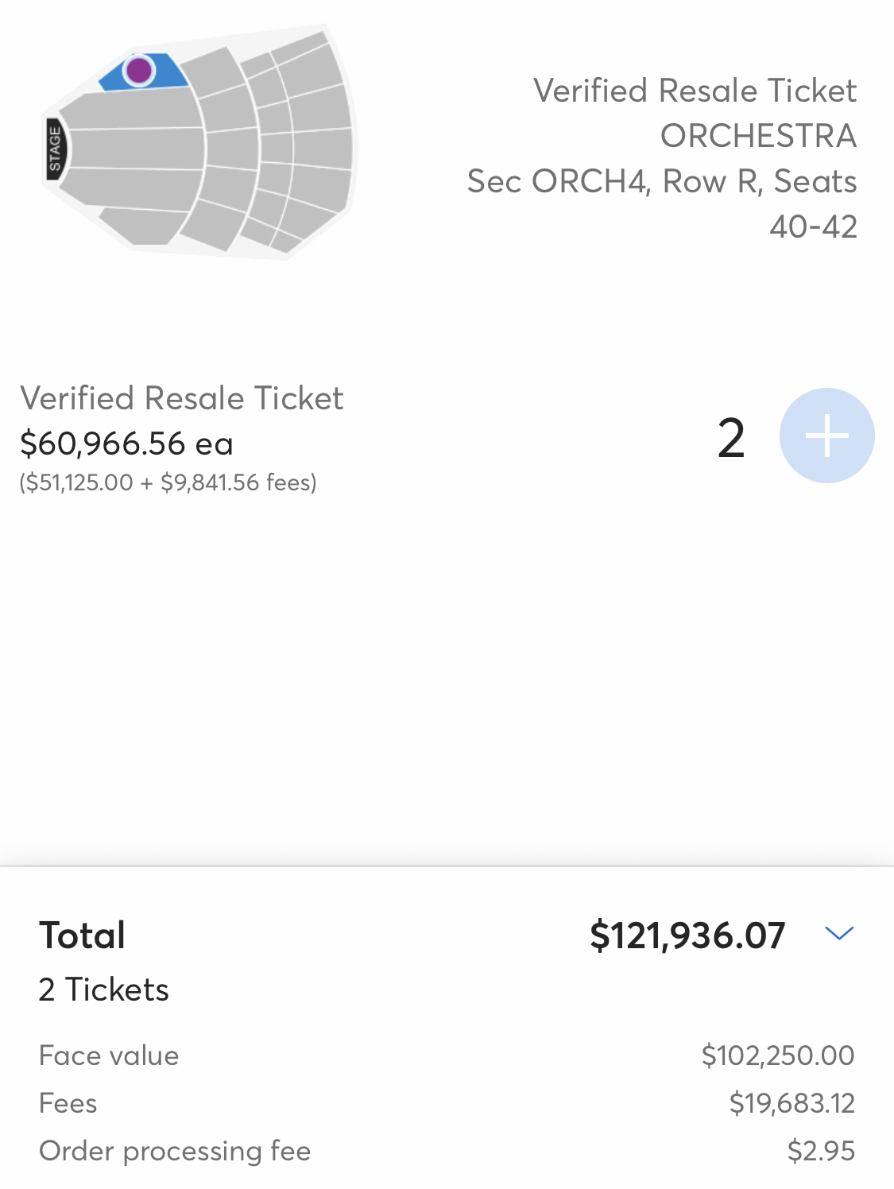Click the $102,250.00 face value amount
The height and width of the screenshot is (1189, 894).
[x=778, y=1055]
